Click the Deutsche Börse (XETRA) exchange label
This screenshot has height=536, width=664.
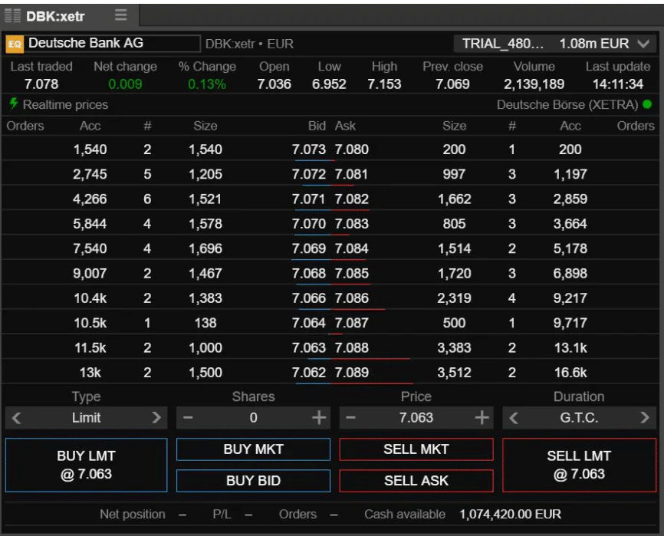click(567, 104)
